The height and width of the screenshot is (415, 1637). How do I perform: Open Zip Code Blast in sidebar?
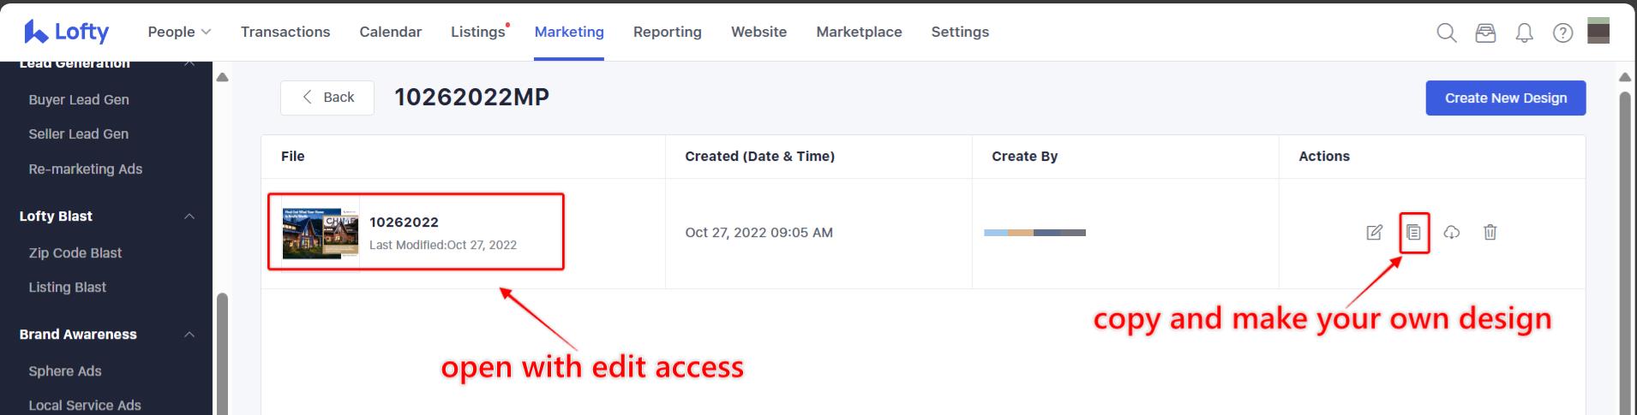point(75,253)
